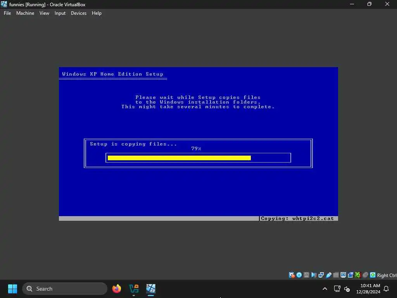
Task: Click the mouse integration indicator icon
Action: (365, 275)
